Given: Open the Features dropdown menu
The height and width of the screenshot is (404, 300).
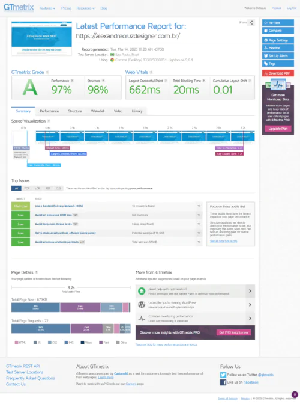Looking at the screenshot, I should coord(47,8).
